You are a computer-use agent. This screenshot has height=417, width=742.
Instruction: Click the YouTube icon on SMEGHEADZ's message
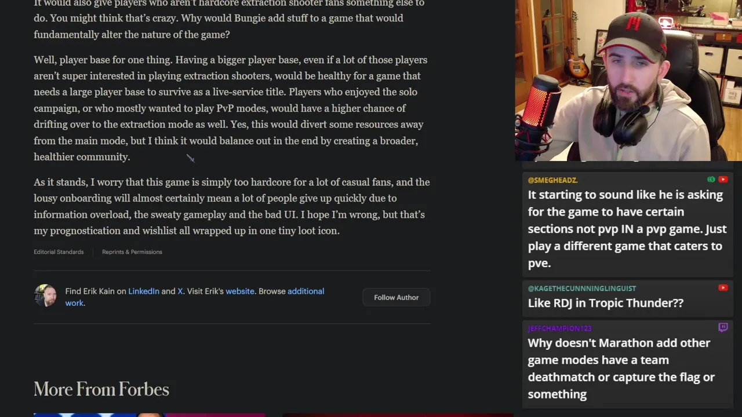pos(723,180)
